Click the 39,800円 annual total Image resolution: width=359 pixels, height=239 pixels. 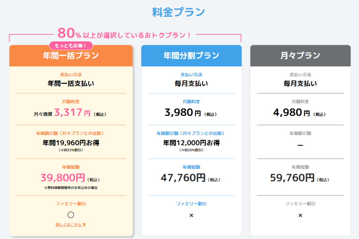63,178
